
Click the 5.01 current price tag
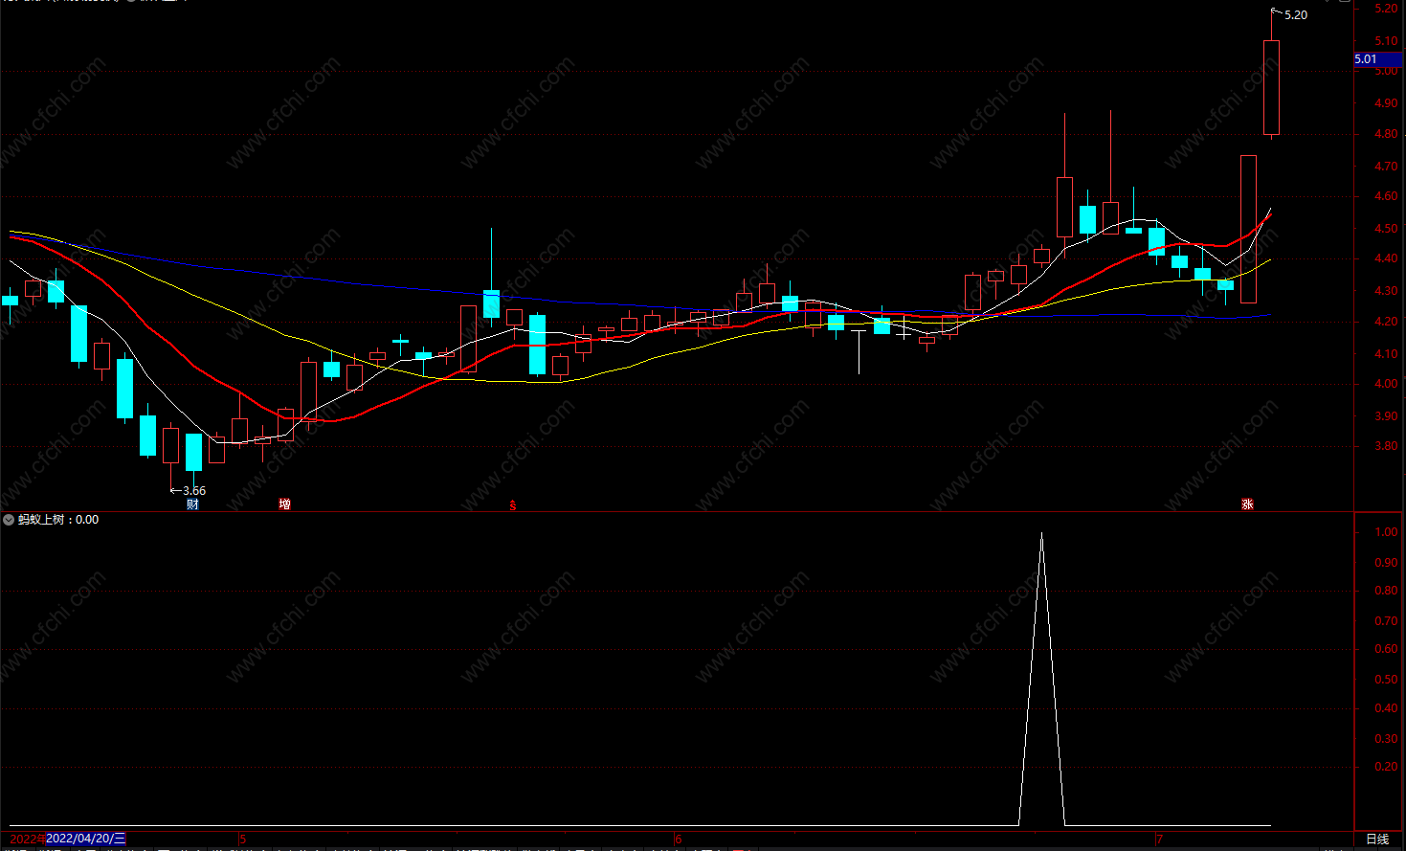click(1378, 59)
